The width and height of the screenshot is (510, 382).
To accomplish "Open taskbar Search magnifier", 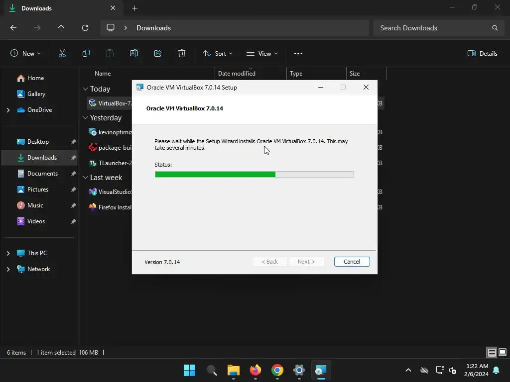I will pos(212,370).
